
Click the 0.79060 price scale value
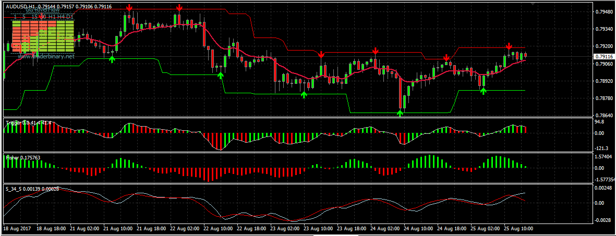(x=604, y=64)
